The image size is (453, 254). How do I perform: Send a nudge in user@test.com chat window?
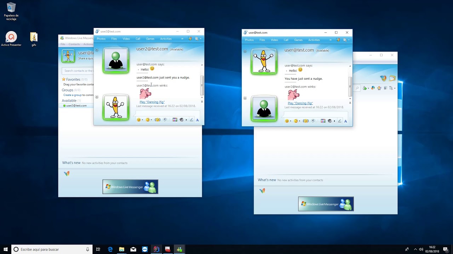(x=306, y=121)
